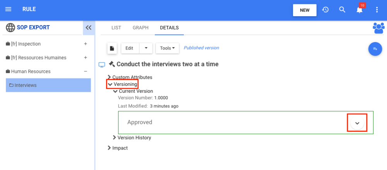This screenshot has width=387, height=170.
Task: Click the NEW button
Action: [305, 10]
